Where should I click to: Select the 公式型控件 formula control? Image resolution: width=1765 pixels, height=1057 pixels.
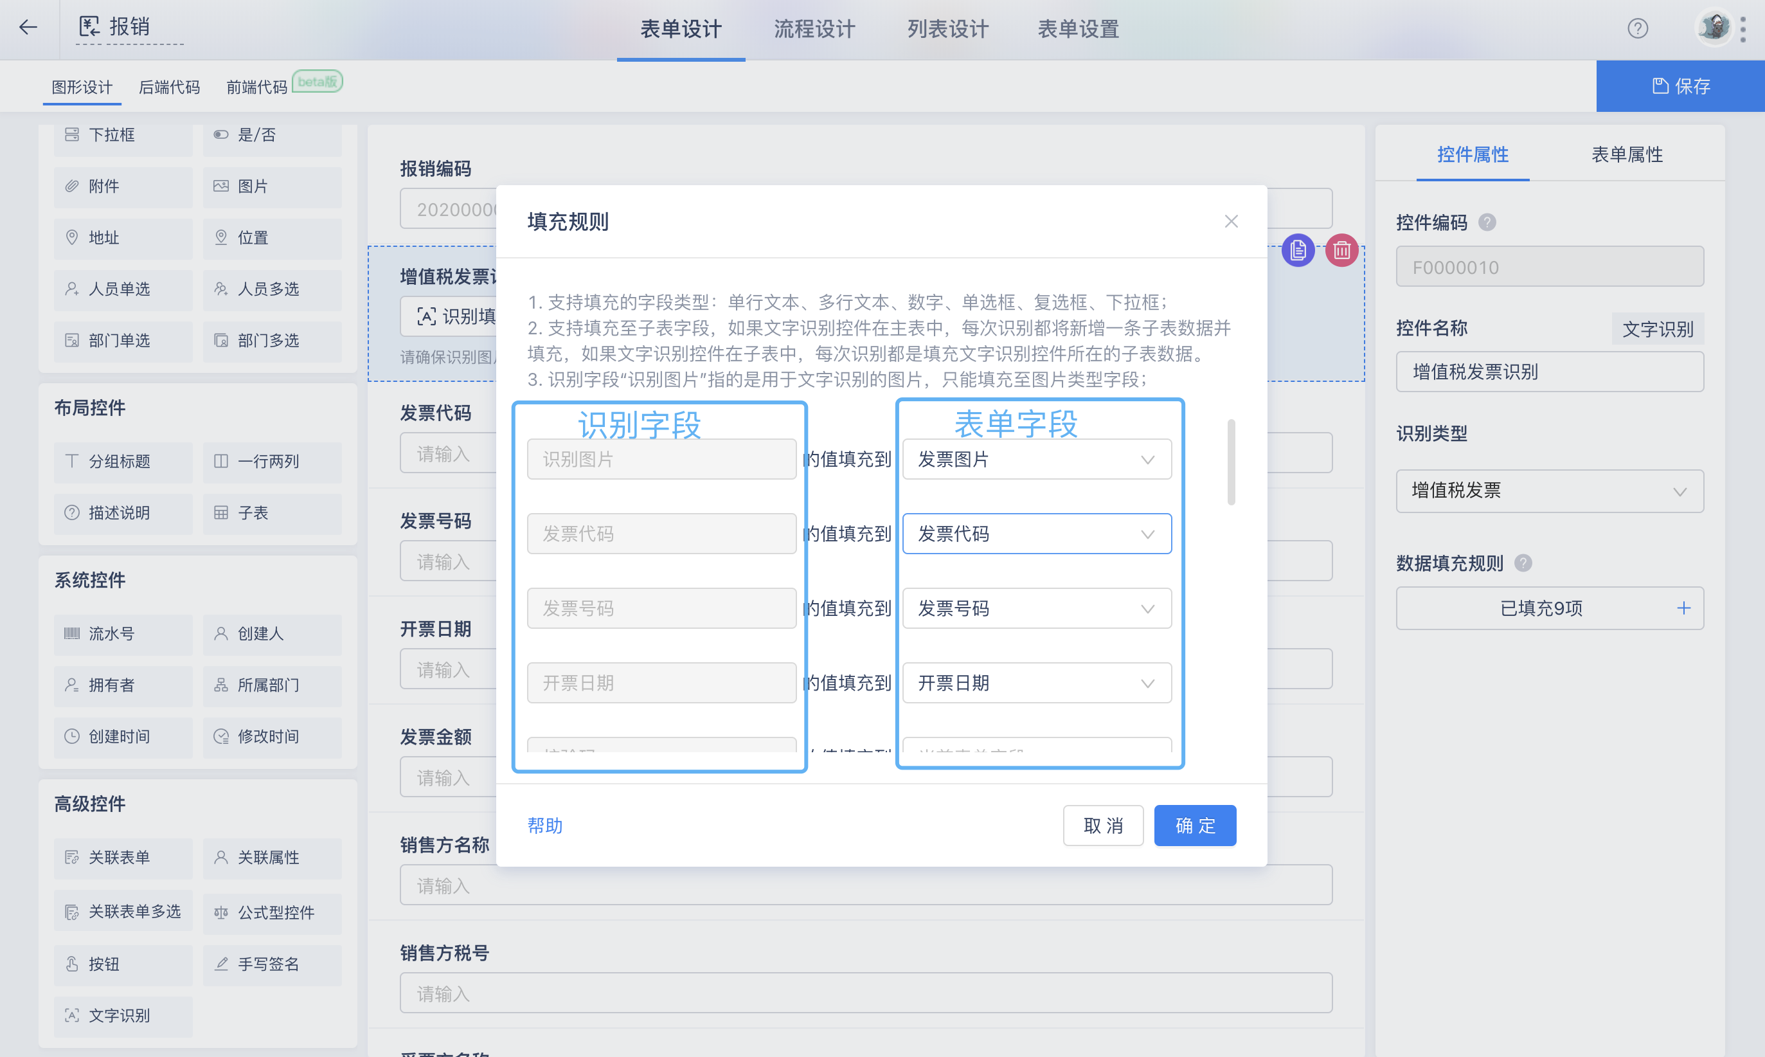click(272, 913)
